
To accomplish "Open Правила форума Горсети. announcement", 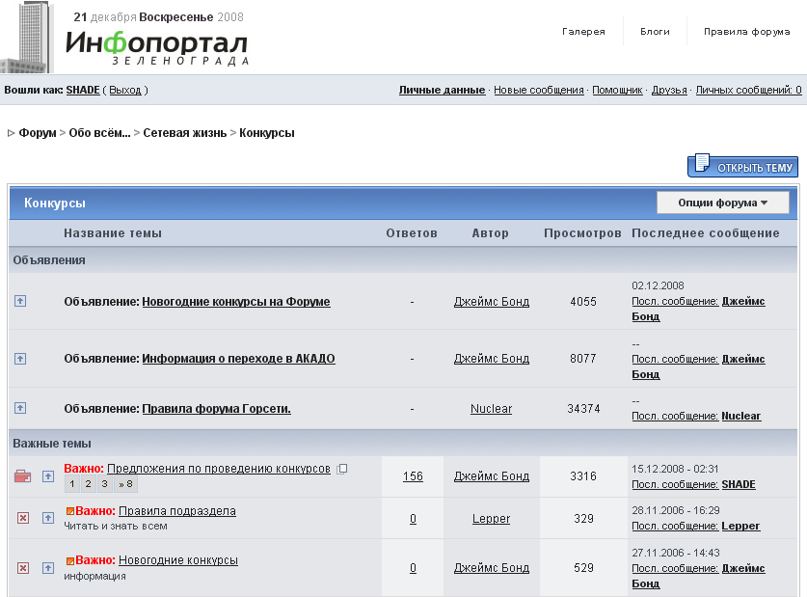I will pos(216,409).
